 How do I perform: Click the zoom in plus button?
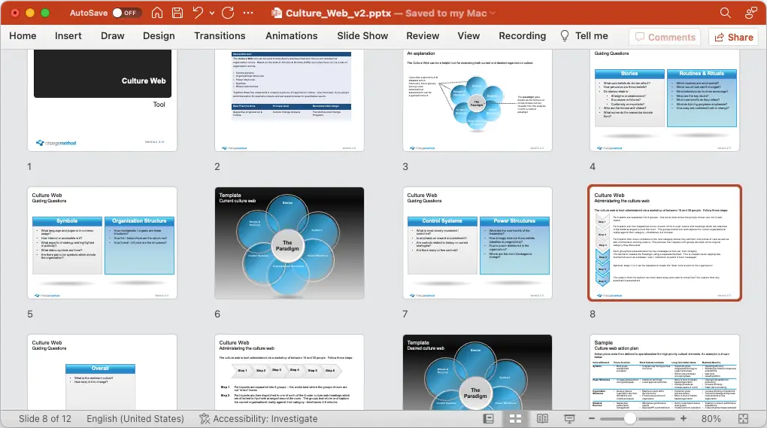pos(684,419)
